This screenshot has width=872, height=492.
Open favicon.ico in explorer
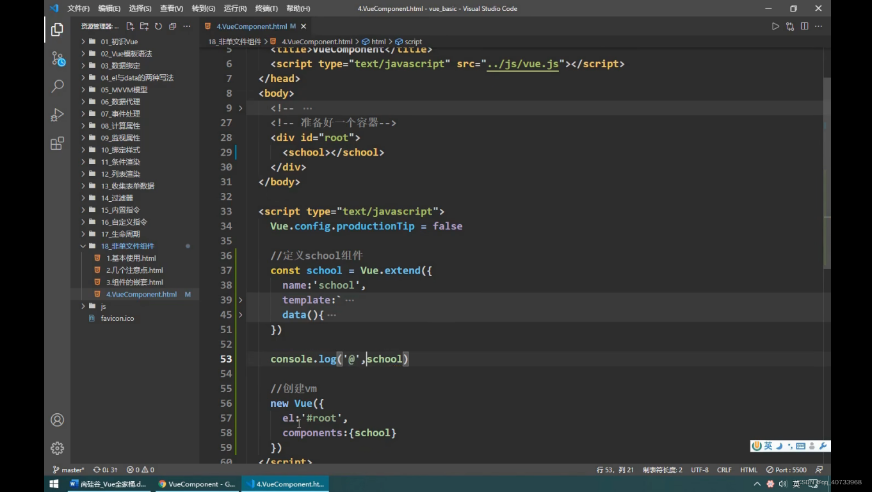click(x=117, y=318)
